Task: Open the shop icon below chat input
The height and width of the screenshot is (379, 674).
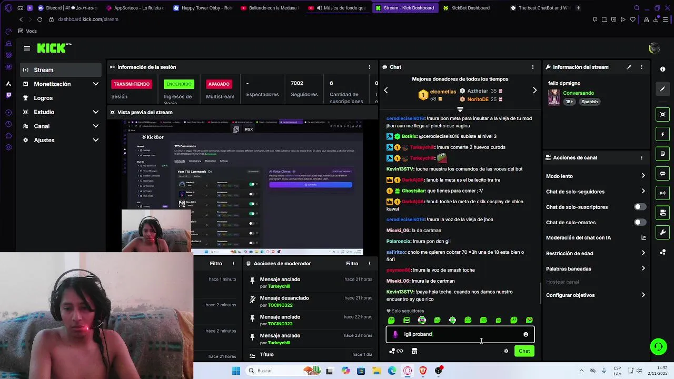Action: pyautogui.click(x=414, y=351)
